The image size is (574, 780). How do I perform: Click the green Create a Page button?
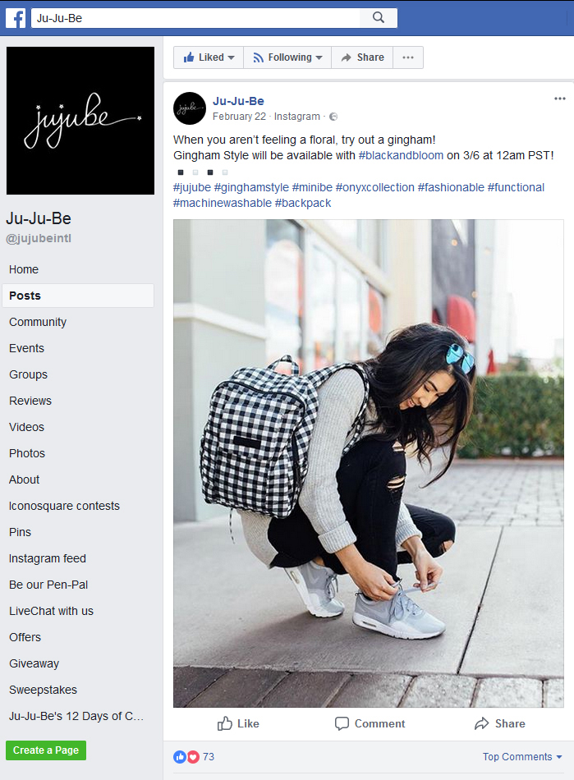(x=46, y=750)
